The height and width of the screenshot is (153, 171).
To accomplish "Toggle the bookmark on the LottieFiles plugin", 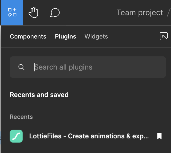I will click(159, 136).
